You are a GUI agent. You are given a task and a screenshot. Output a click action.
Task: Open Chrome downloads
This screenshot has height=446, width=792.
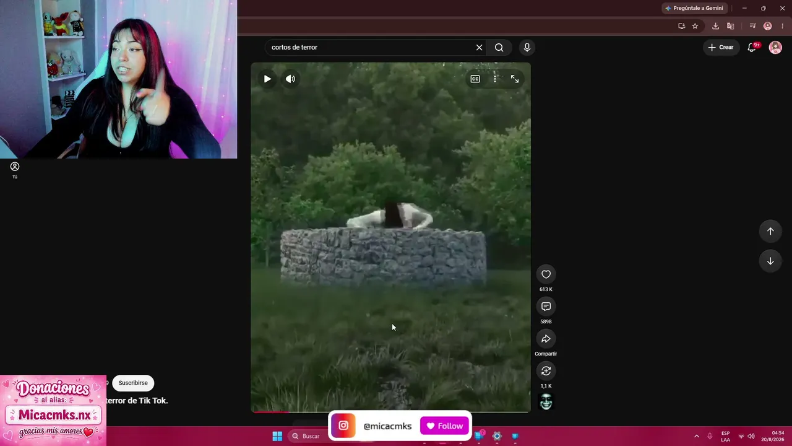[715, 26]
